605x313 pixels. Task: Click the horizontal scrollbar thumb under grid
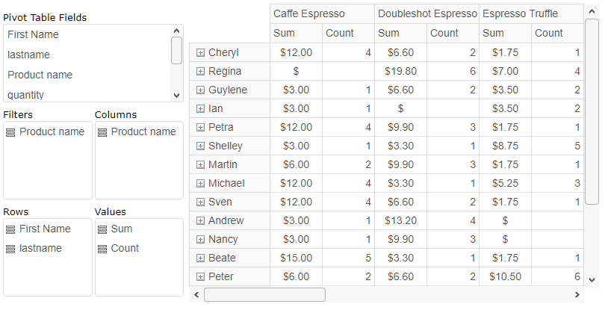(x=264, y=294)
